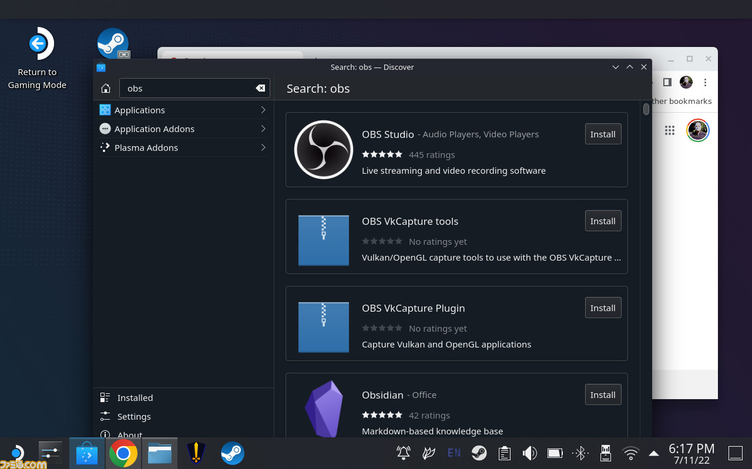Open the Application Addons category
752x469 pixels.
click(183, 129)
